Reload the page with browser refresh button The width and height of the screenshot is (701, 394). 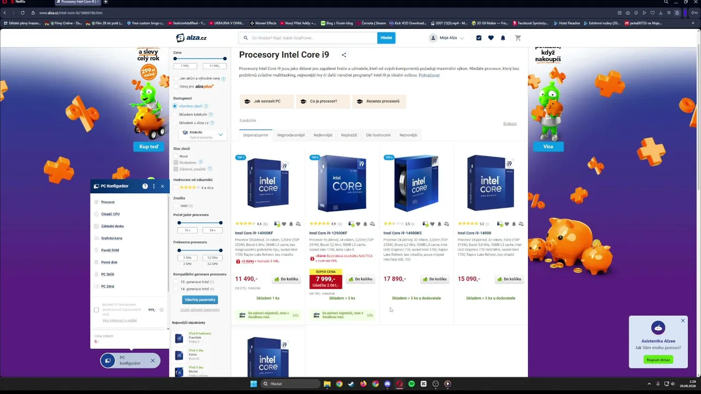[x=22, y=13]
